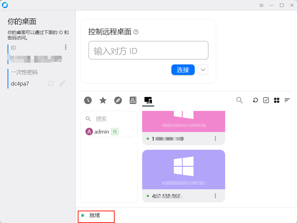This screenshot has height=223, width=297.
Task: Expand the connect options dropdown arrow
Action: point(203,70)
